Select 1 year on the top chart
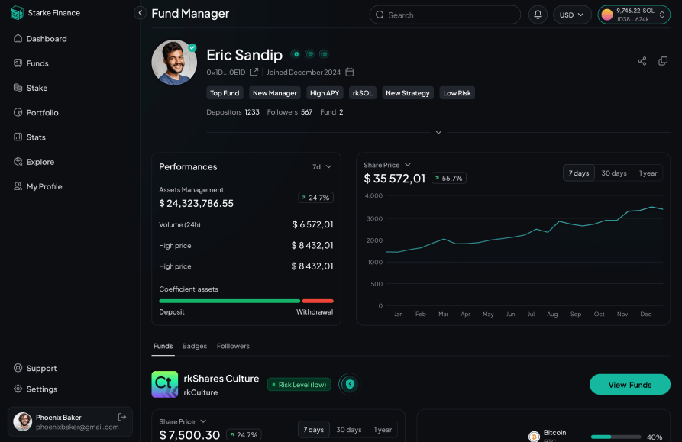 click(648, 173)
